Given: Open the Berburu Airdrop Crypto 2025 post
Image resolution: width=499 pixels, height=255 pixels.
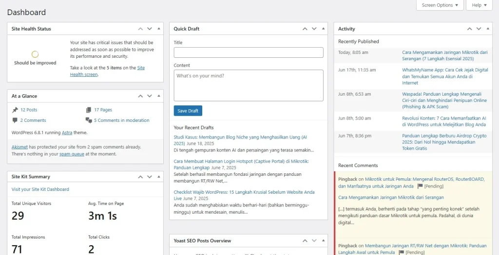Looking at the screenshot, I should click(x=444, y=142).
